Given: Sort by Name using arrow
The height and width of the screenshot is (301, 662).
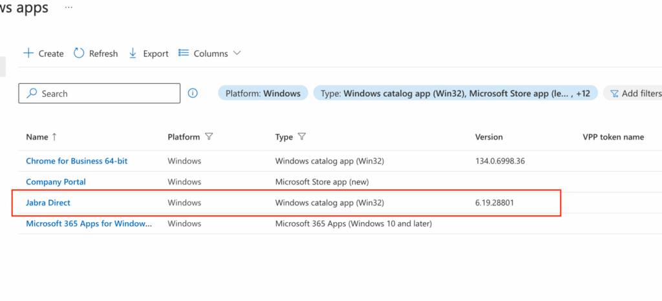Looking at the screenshot, I should tap(54, 137).
